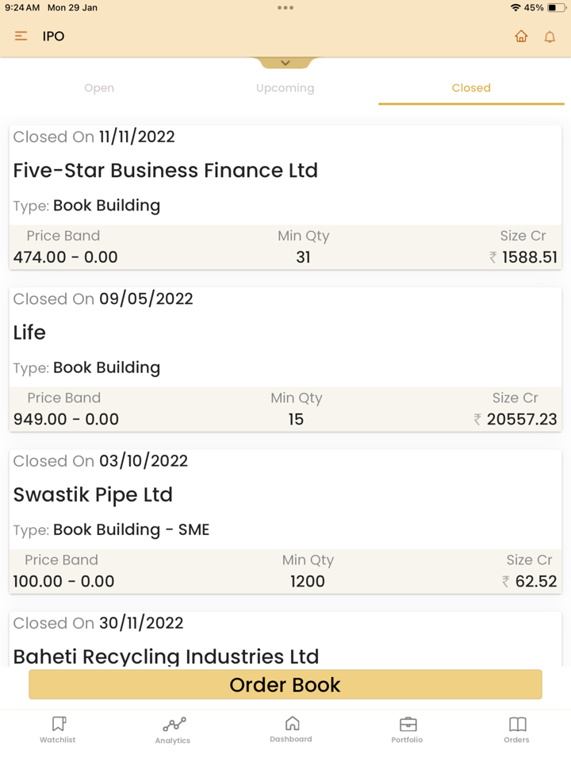571x762 pixels.
Task: Tap the home icon in header
Action: click(x=521, y=37)
